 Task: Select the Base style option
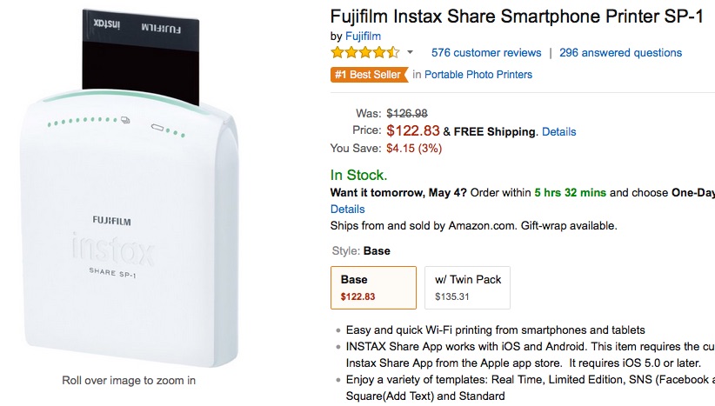click(373, 288)
